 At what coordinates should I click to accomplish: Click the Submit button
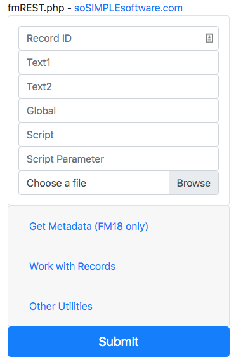coord(119,342)
